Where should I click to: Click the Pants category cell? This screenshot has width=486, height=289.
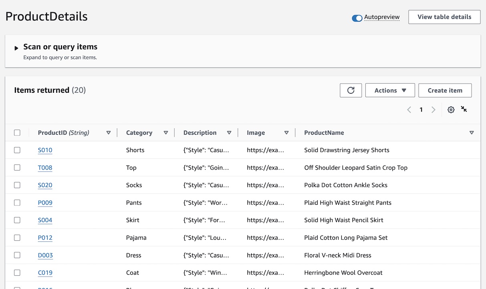coord(134,203)
